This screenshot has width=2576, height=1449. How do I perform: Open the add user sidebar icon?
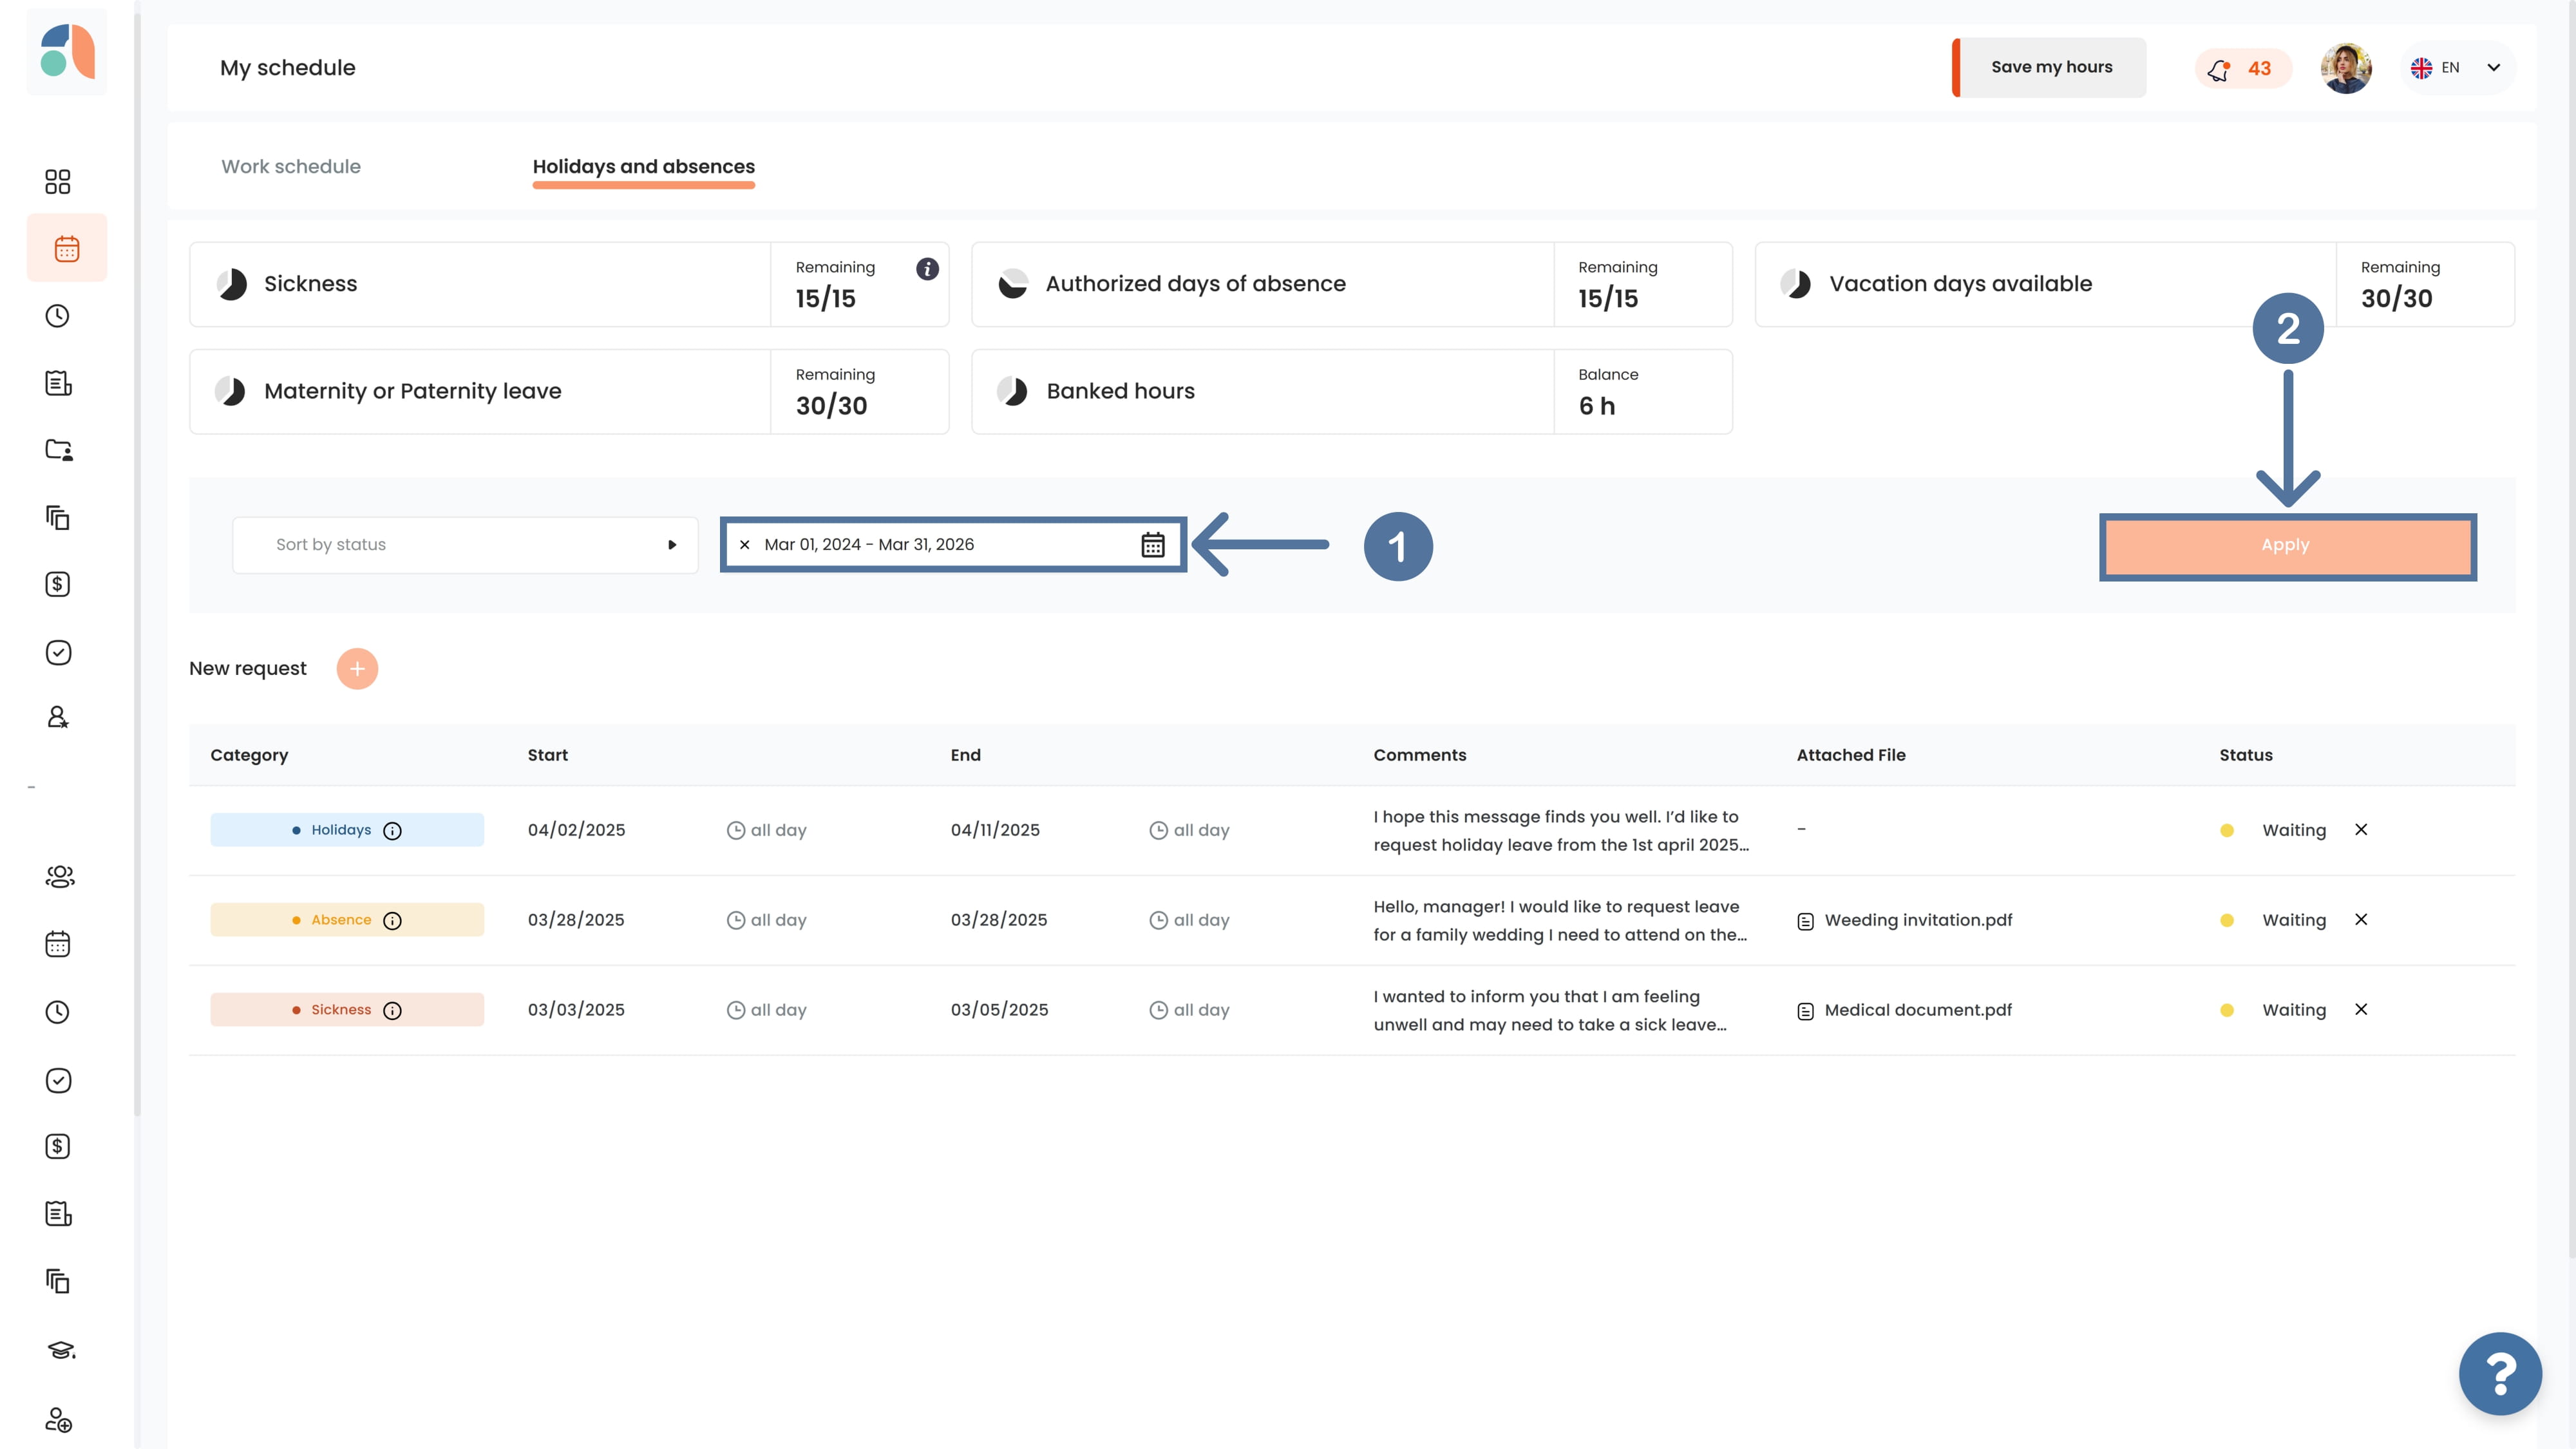[x=58, y=1419]
